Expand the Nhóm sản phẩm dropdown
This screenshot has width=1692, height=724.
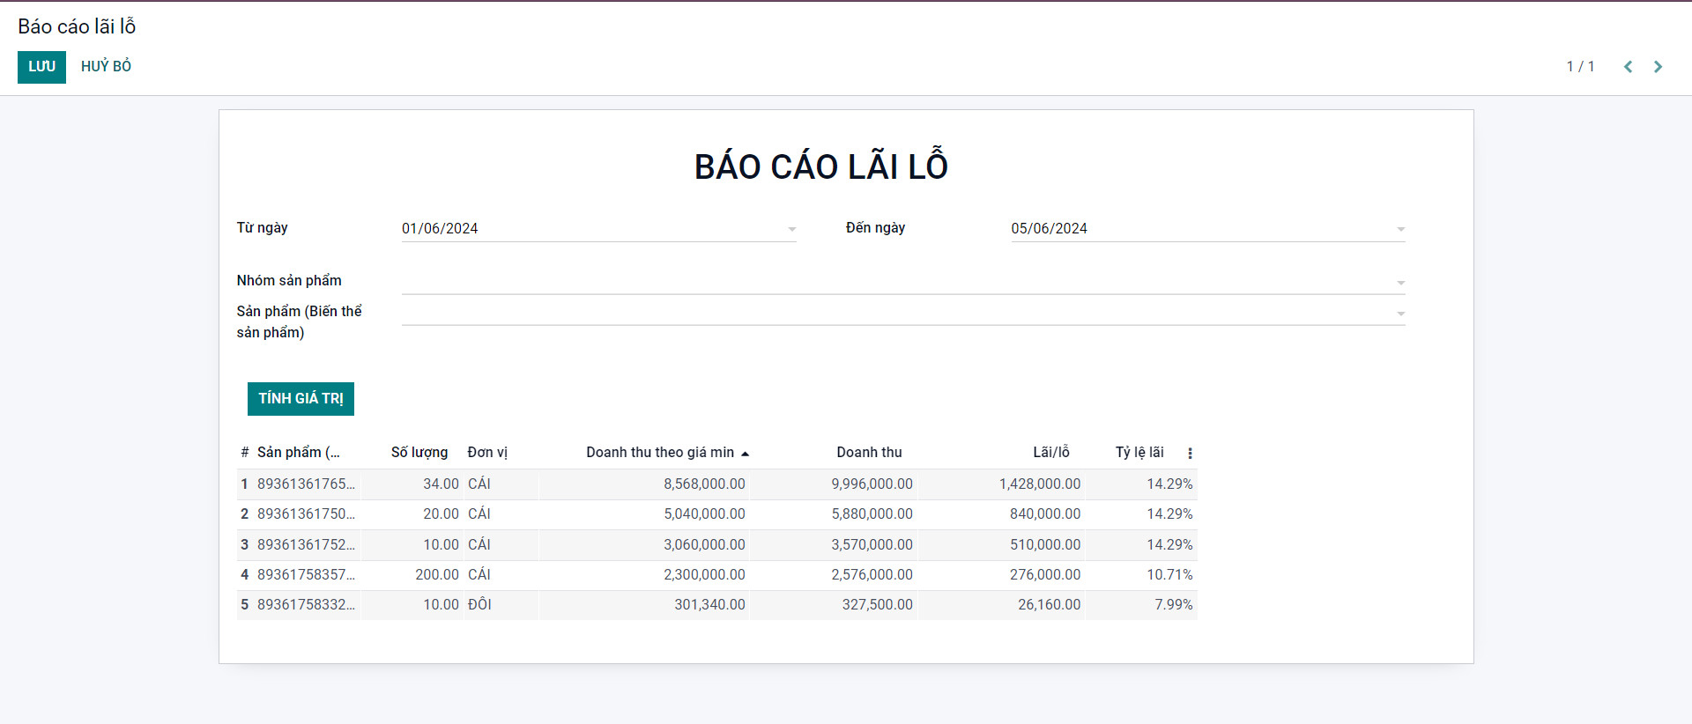pyautogui.click(x=1400, y=283)
